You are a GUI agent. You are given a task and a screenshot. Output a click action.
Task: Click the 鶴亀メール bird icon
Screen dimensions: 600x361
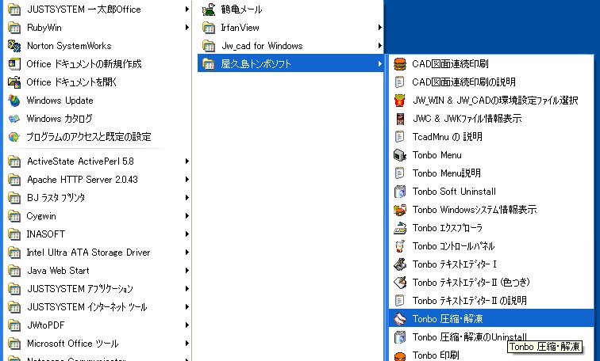(209, 9)
